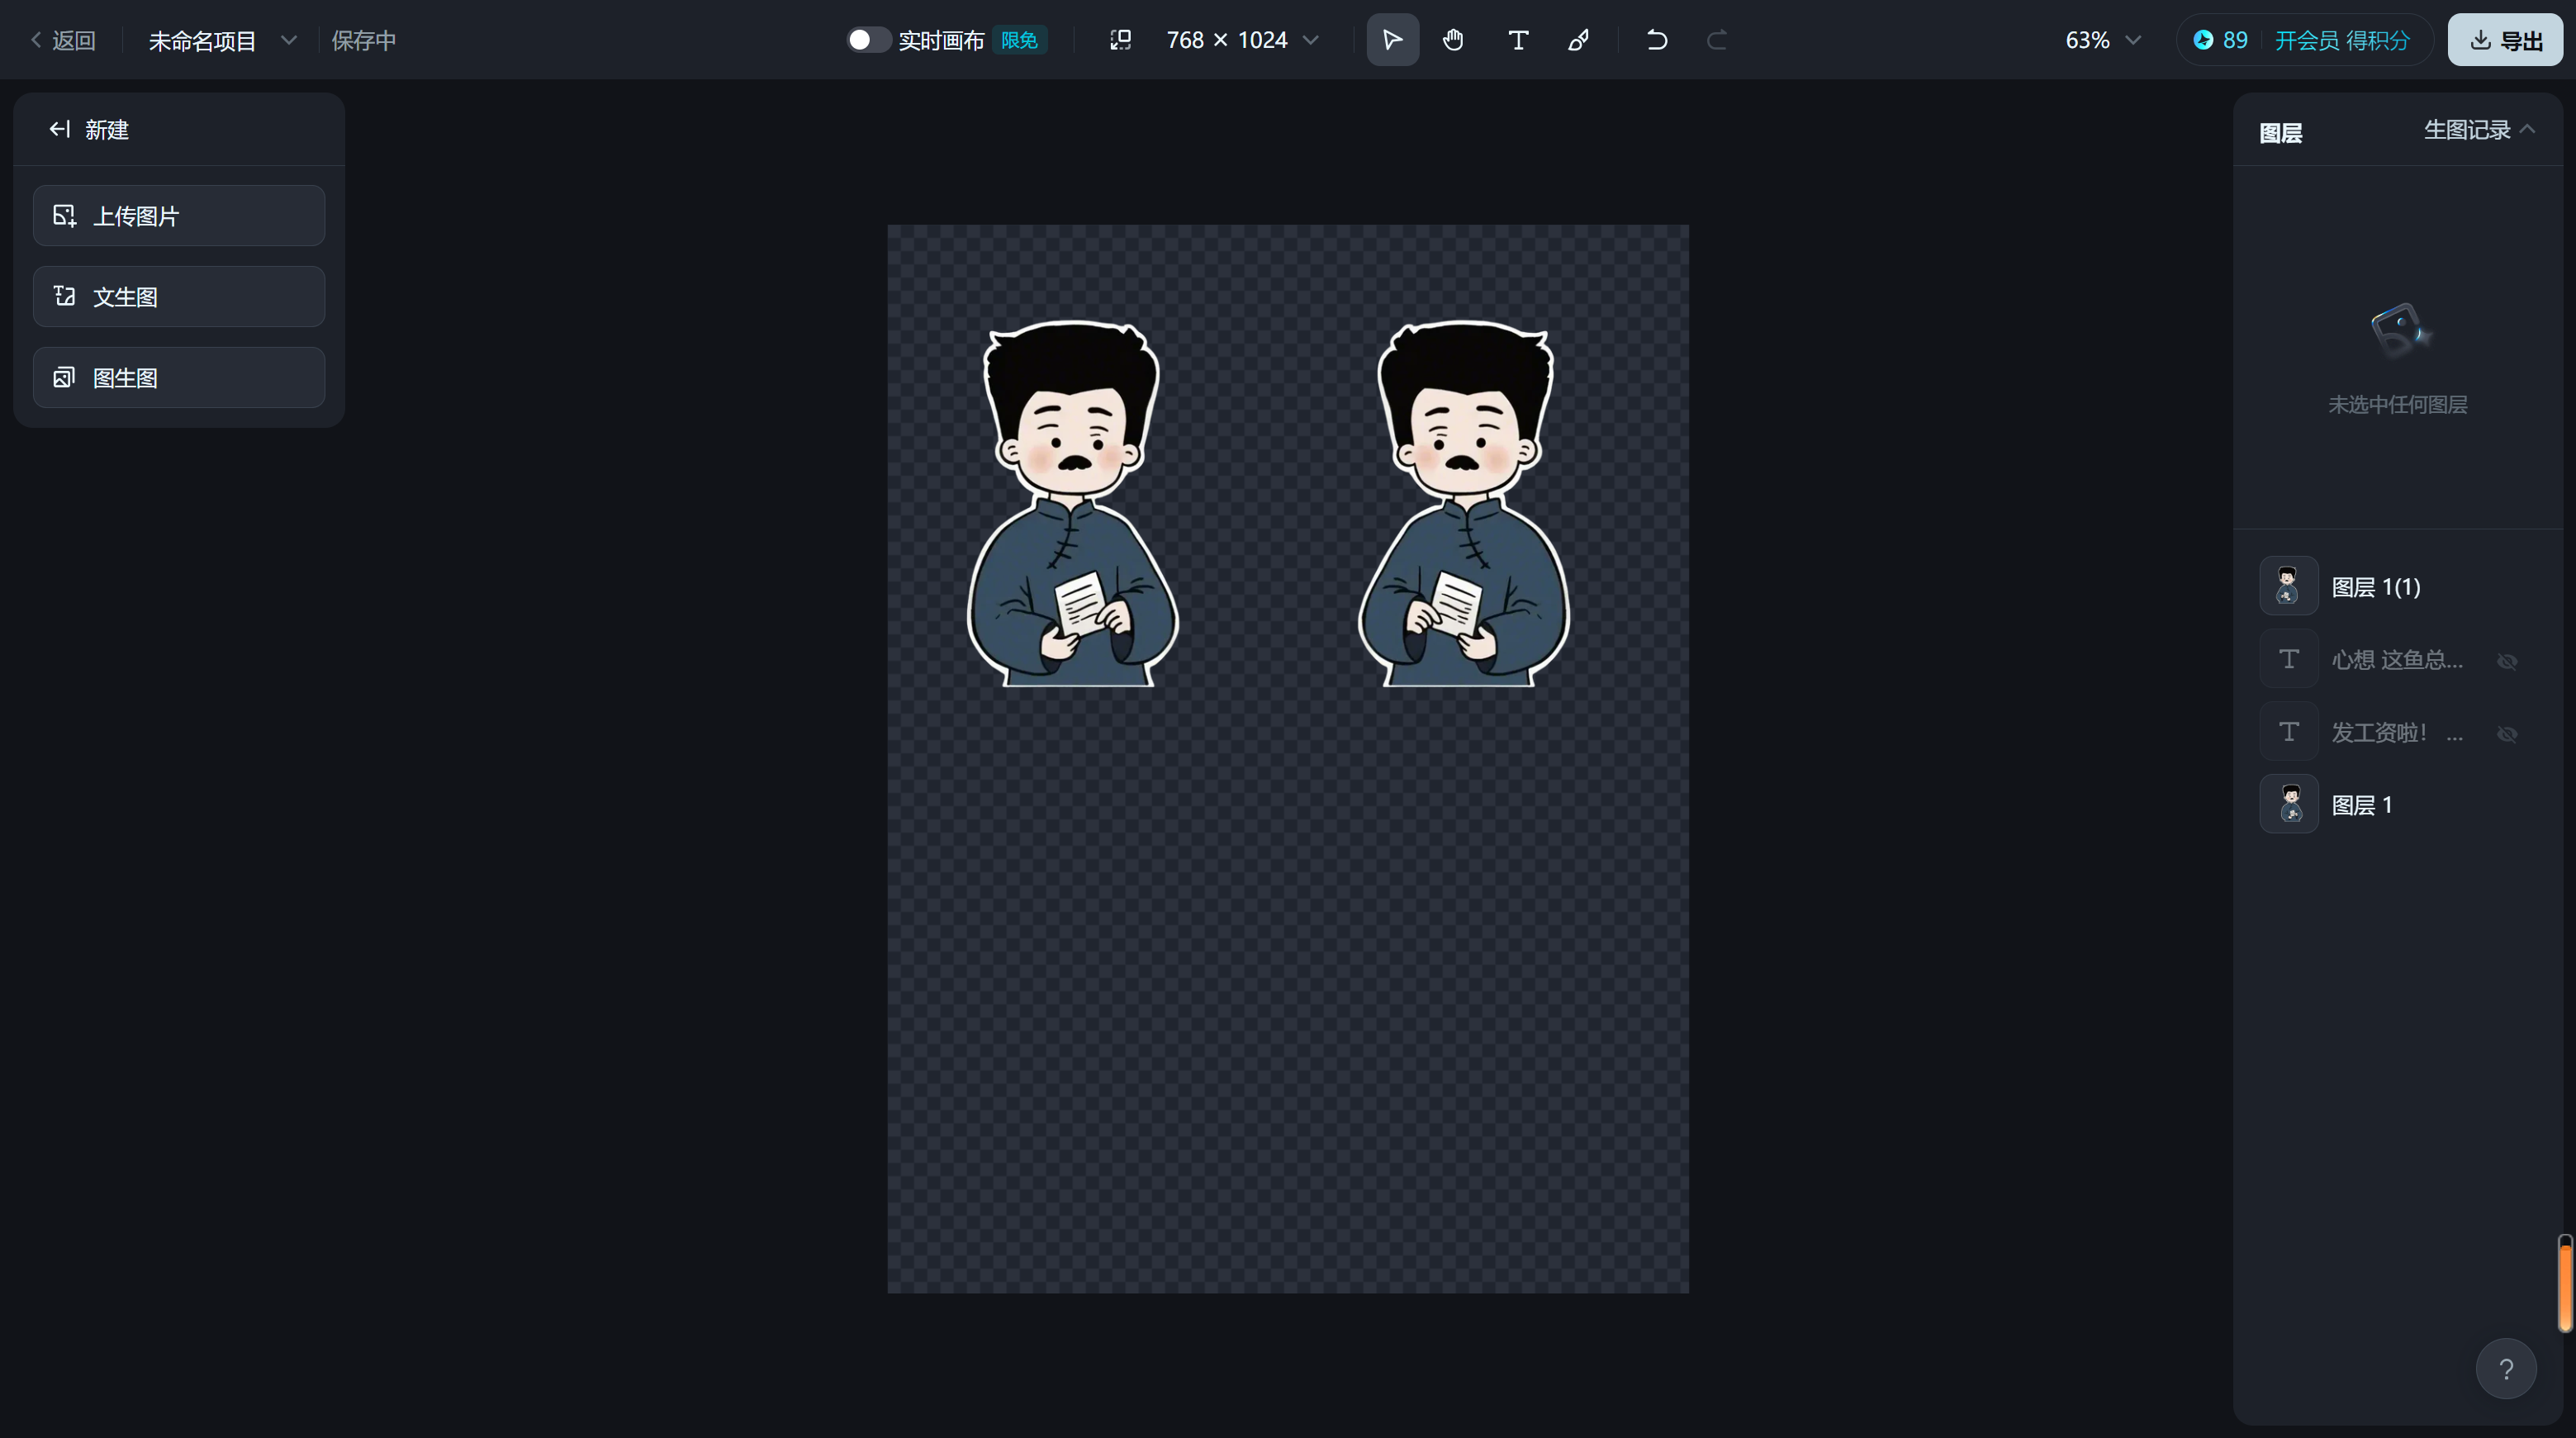This screenshot has width=2576, height=1438.
Task: Click the redo arrow icon
Action: (1717, 40)
